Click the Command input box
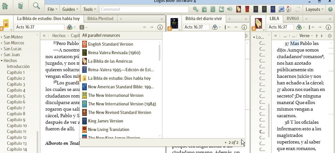 tap(144, 9)
